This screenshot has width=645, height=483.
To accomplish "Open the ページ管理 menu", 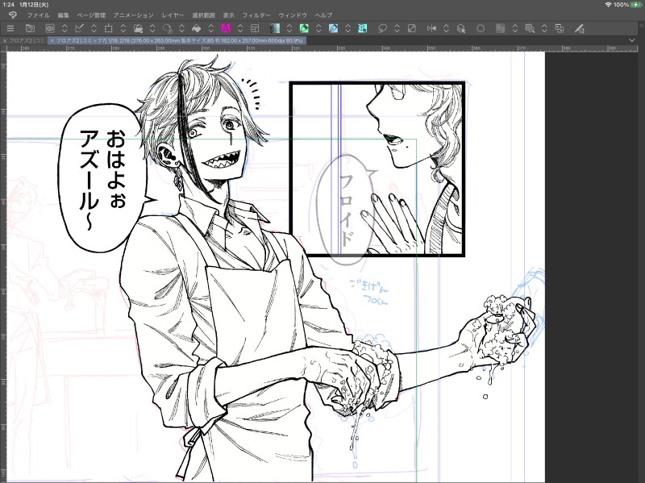I will pos(91,15).
